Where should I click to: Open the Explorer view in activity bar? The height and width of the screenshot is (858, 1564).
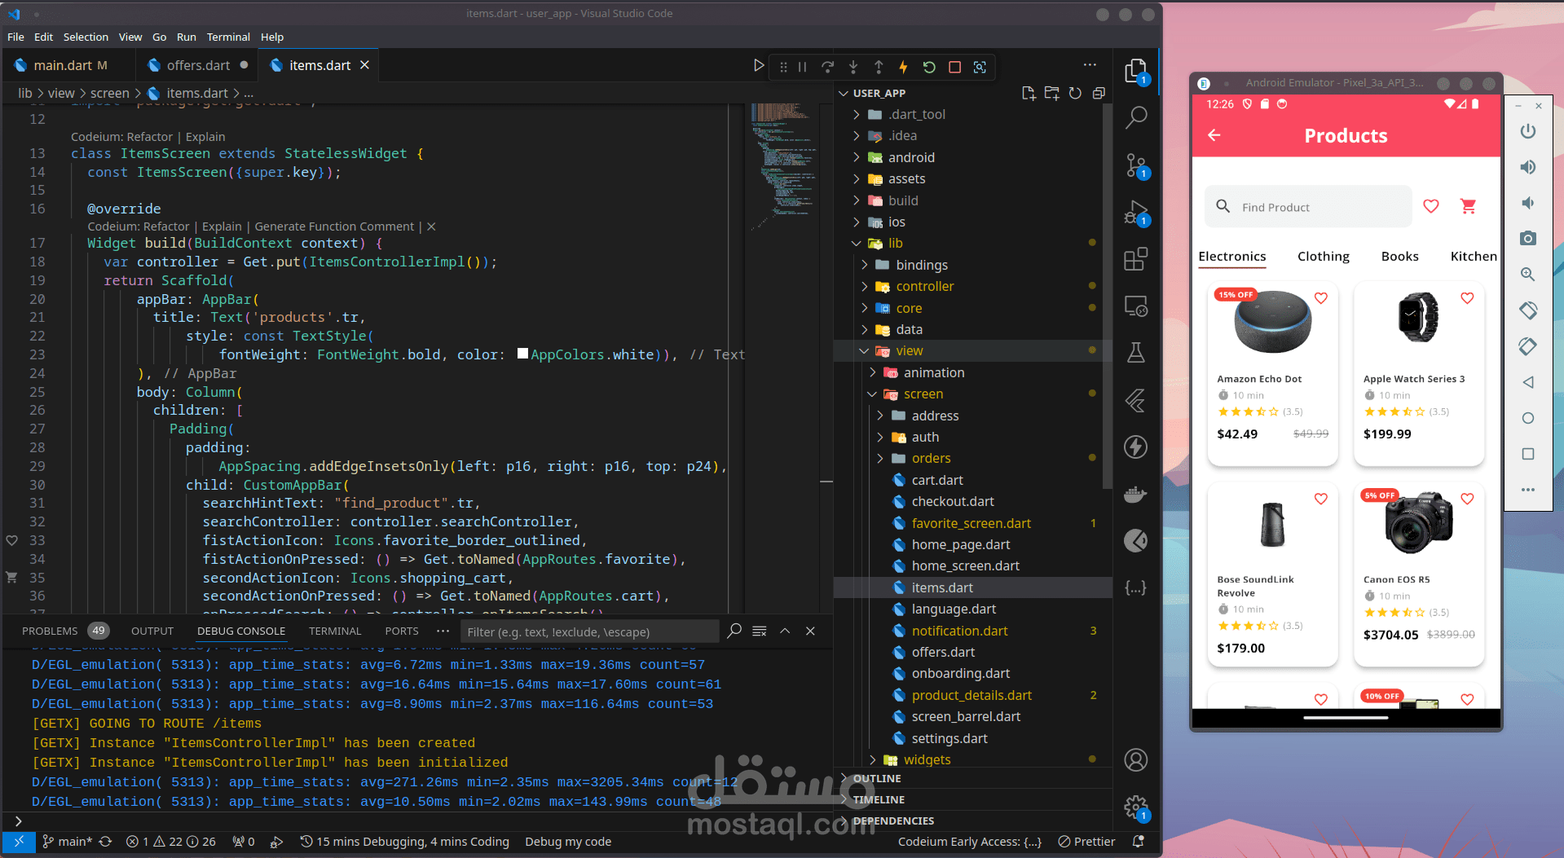[x=1135, y=72]
